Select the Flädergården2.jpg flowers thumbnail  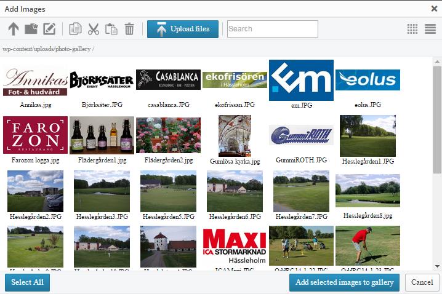168,135
